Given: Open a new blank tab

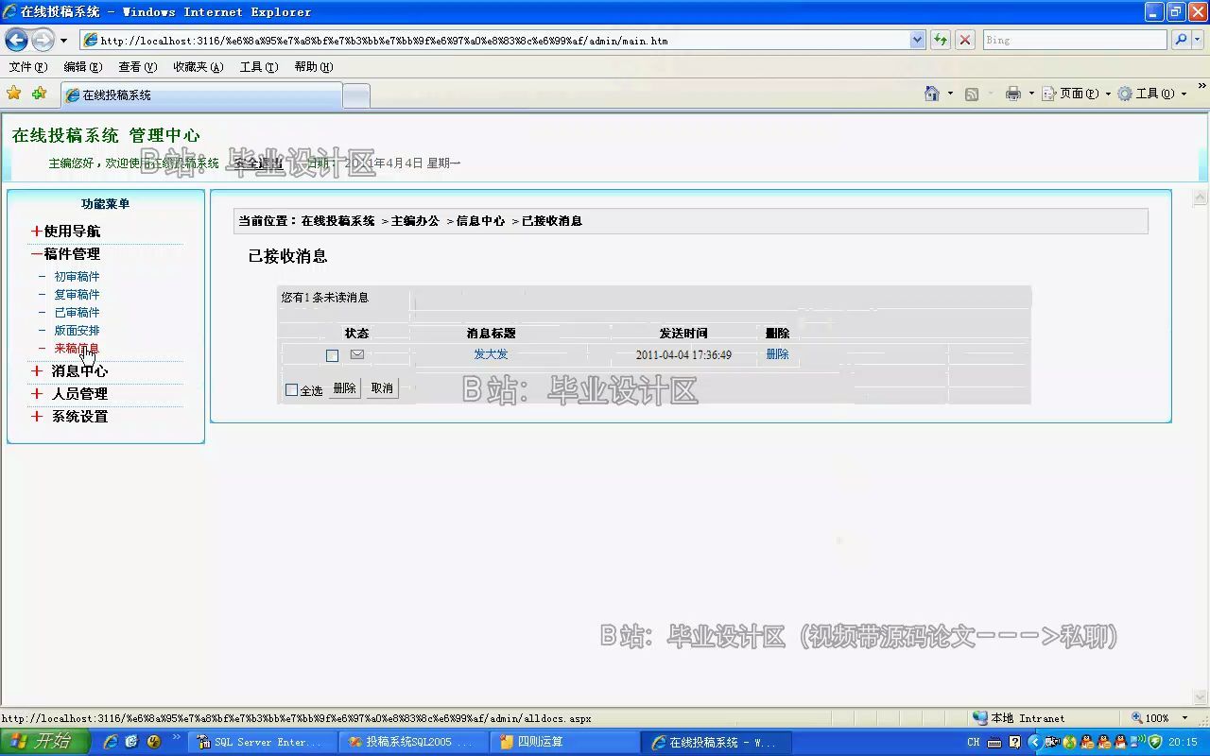Looking at the screenshot, I should 355,95.
